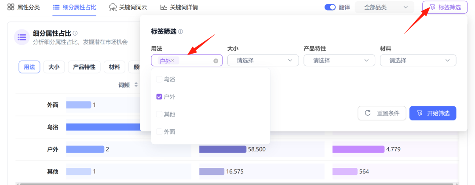Click the 属性分类 grid icon

(x=11, y=7)
